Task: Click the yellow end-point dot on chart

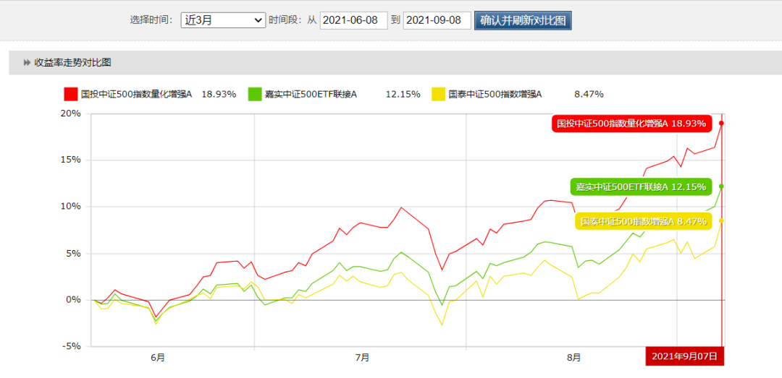Action: coord(722,220)
